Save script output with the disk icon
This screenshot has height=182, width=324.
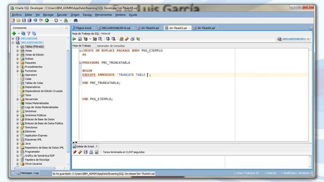86,152
